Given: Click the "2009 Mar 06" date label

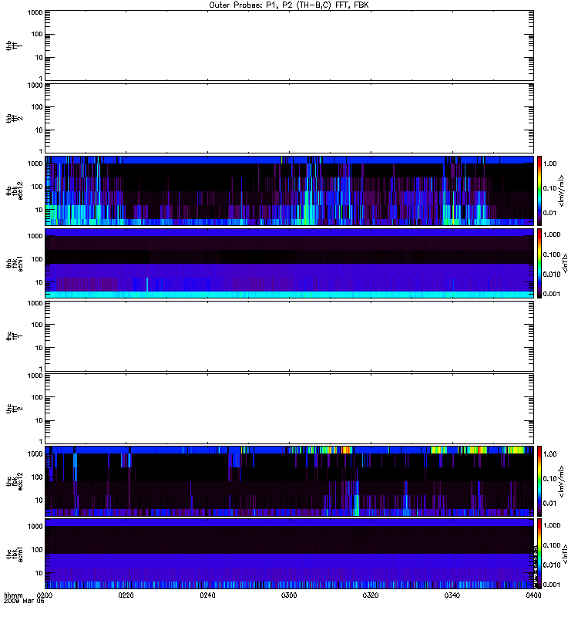Looking at the screenshot, I should [x=24, y=602].
